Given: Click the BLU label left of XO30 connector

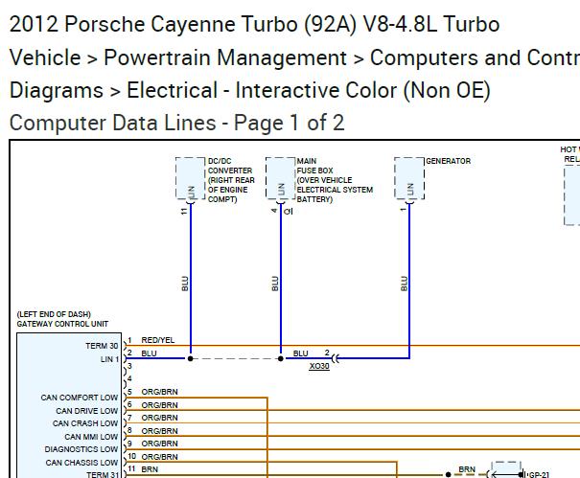Looking at the screenshot, I should [300, 353].
